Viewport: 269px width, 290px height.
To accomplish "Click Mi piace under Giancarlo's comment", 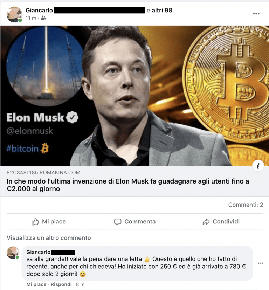I will pyautogui.click(x=36, y=284).
